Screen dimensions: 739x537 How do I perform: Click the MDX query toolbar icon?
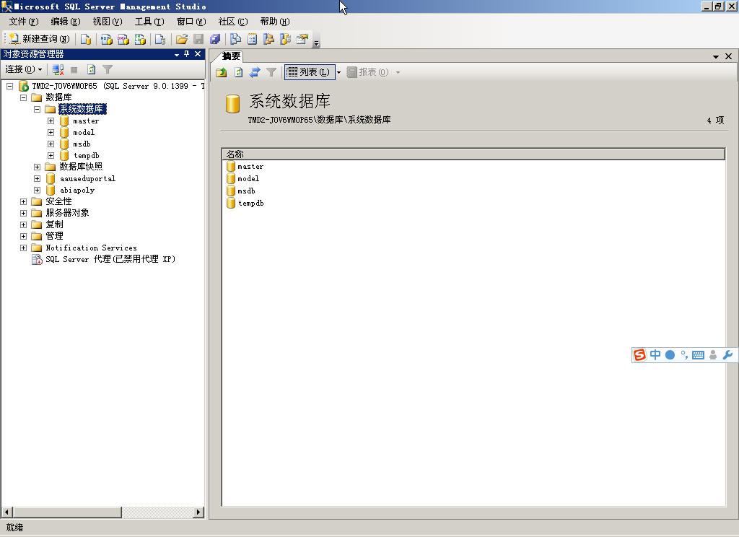point(106,39)
